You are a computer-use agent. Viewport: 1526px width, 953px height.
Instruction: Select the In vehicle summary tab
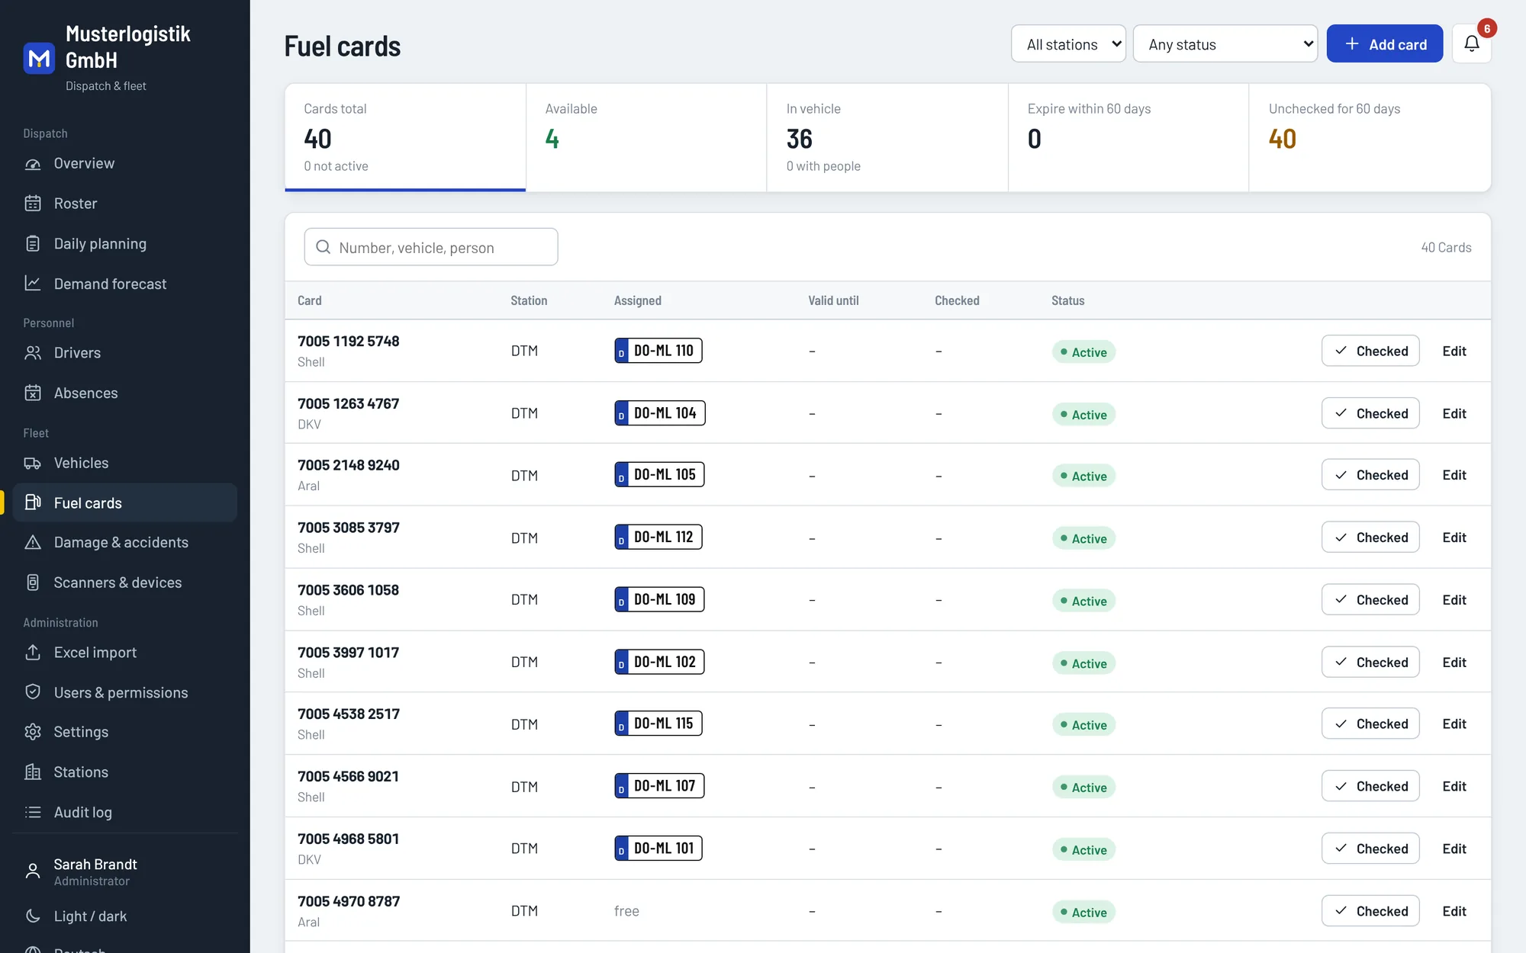tap(887, 137)
